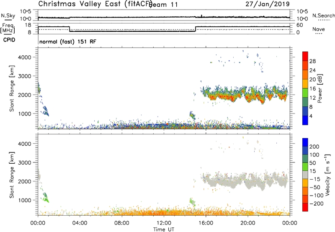Click the '16:00' time tick label
Screen dimensions: 335x232
pyautogui.click(x=206, y=223)
